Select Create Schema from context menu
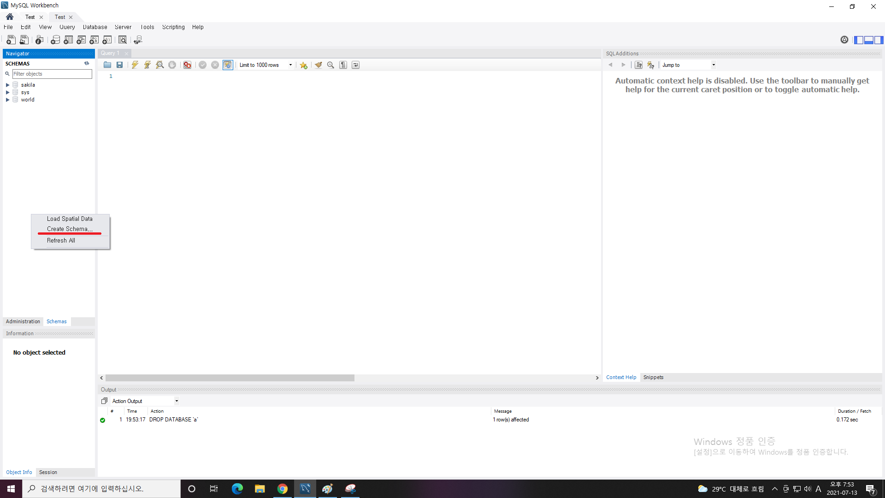 click(x=70, y=229)
